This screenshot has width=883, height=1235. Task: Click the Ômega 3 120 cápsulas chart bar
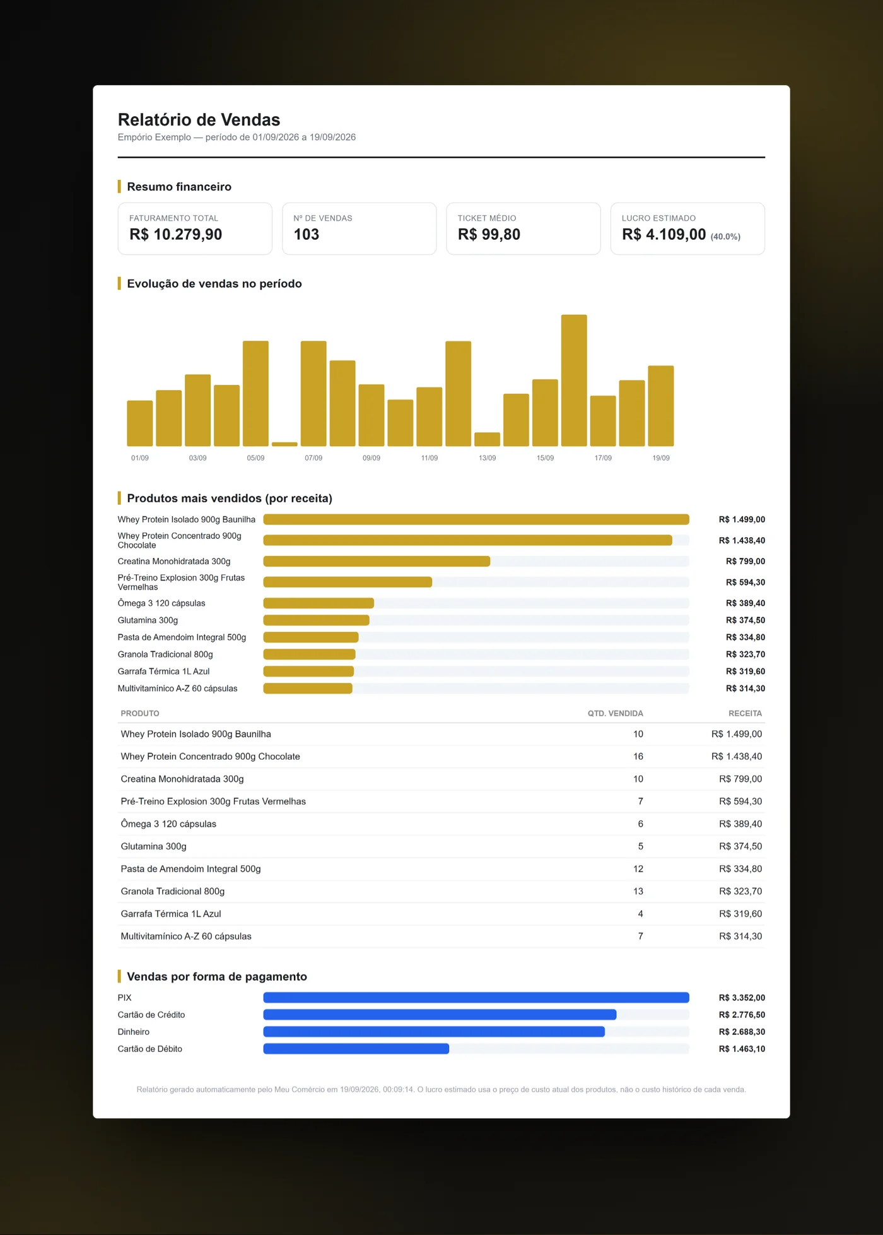tap(319, 603)
